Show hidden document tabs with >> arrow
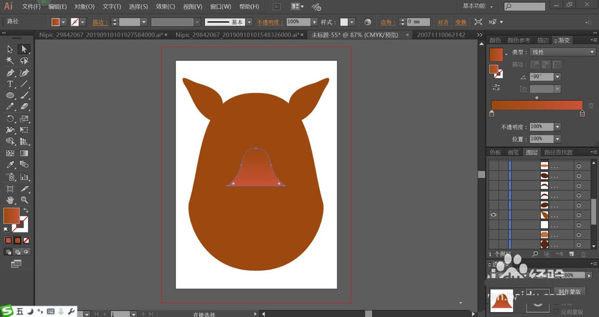This screenshot has width=599, height=317. (480, 35)
